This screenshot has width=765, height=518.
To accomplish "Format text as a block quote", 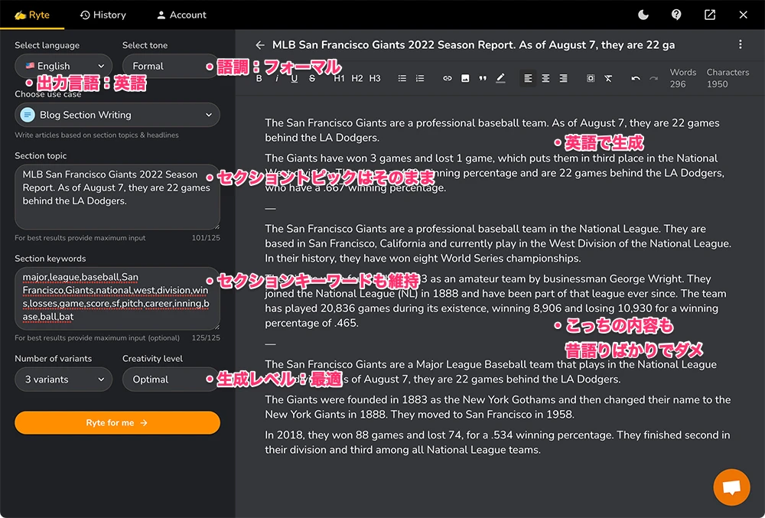I will [483, 79].
